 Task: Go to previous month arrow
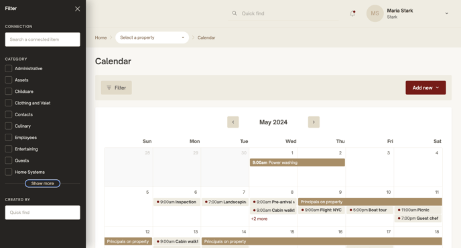coord(233,122)
